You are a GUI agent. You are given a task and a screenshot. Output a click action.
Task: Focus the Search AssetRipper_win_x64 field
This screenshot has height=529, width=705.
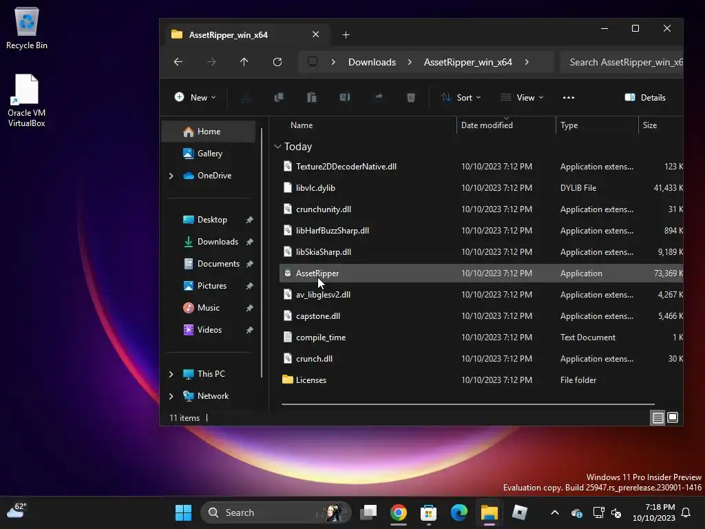tap(622, 62)
